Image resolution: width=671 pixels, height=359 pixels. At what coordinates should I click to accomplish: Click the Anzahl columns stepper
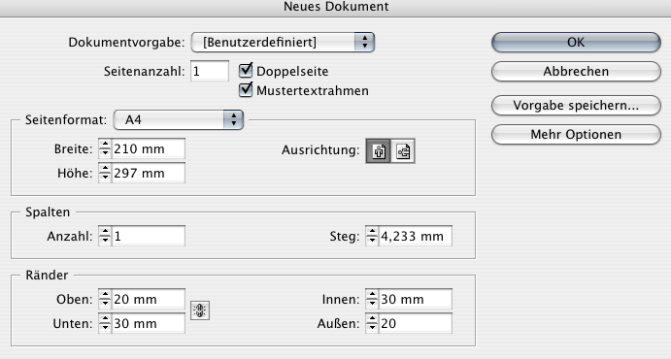105,236
